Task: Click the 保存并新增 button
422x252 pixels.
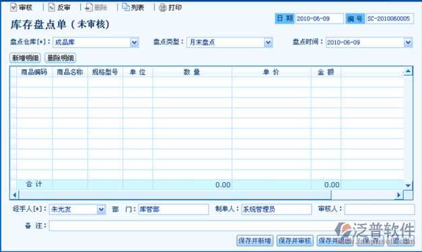Action: tap(255, 241)
